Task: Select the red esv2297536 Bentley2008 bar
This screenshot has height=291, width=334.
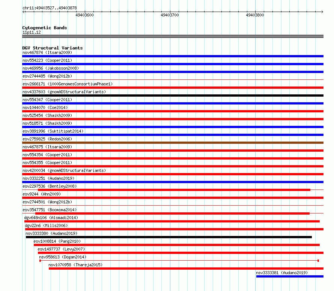Action: (174, 190)
